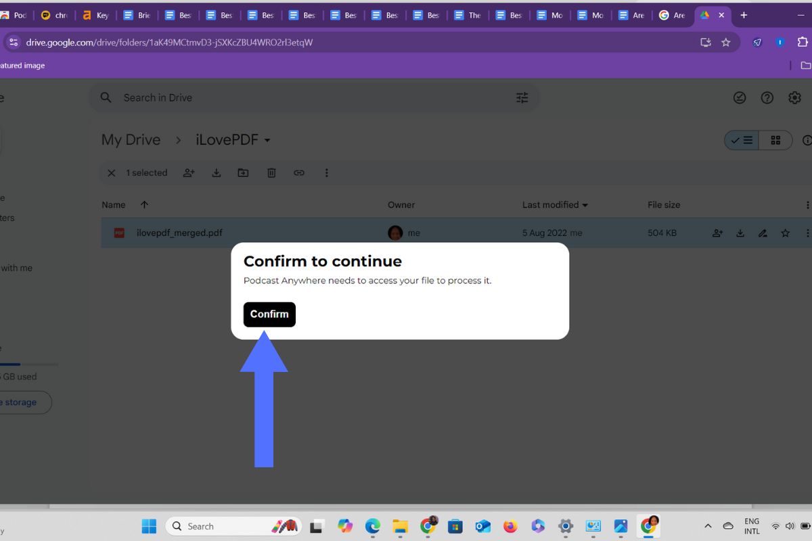Click the owner avatar in the file row
Viewport: 812px width, 541px height.
click(395, 233)
